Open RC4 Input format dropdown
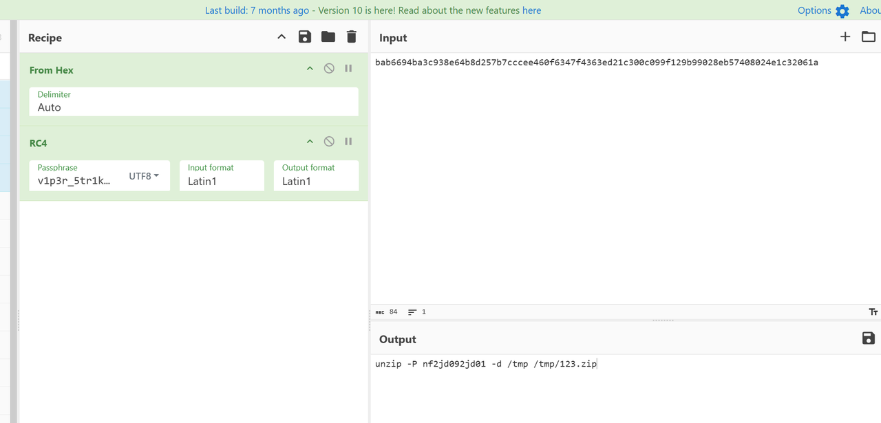881x423 pixels. tap(222, 181)
